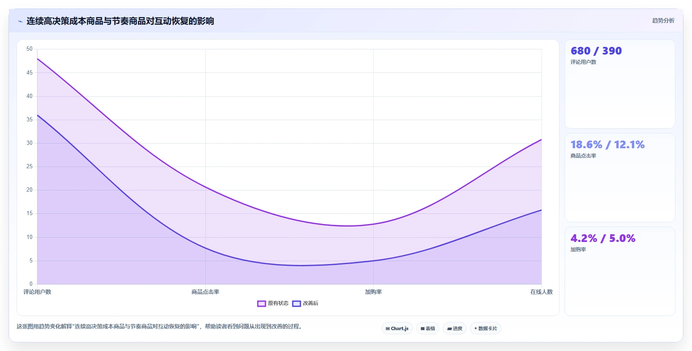Image resolution: width=692 pixels, height=351 pixels.
Task: Click the chart description sentence below the chart
Action: pos(159,326)
